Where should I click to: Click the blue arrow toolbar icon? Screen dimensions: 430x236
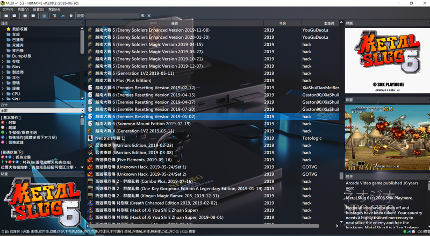63,16
